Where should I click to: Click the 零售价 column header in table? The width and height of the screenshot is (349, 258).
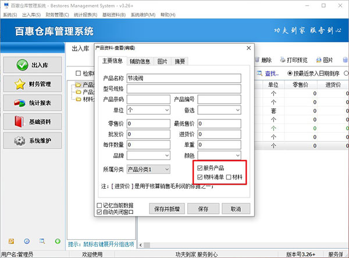pyautogui.click(x=300, y=84)
